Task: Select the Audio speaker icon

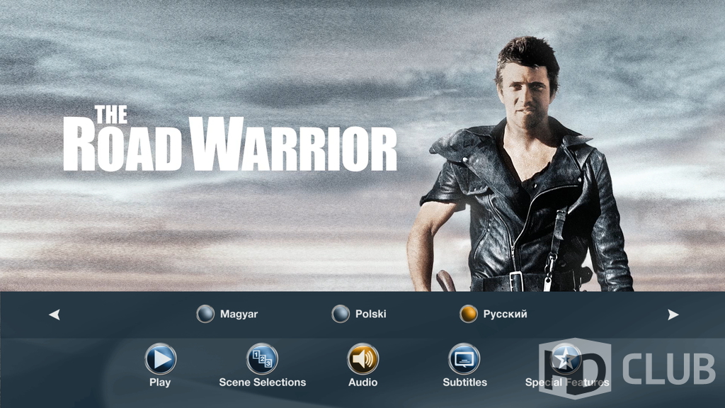Action: coord(363,358)
